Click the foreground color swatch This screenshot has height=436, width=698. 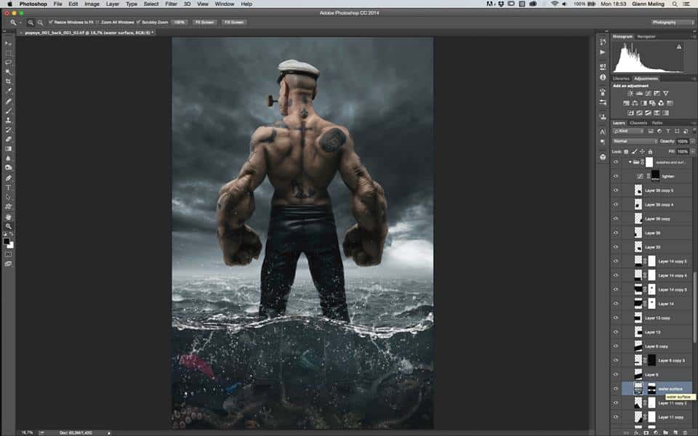pos(7,241)
